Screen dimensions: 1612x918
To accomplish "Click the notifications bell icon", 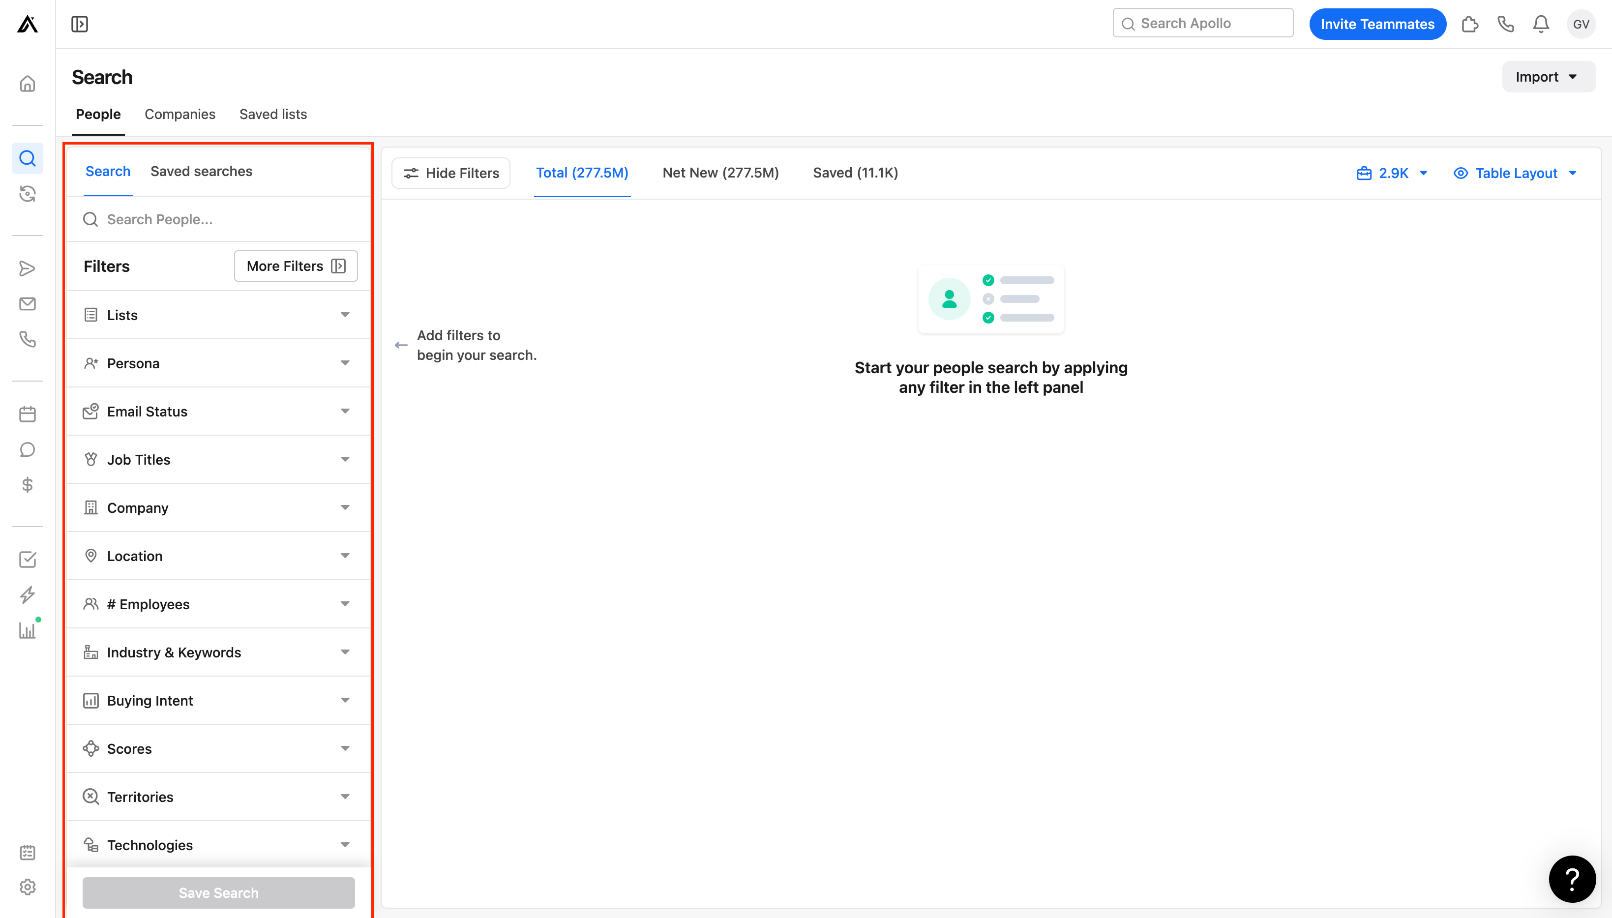I will [x=1541, y=24].
